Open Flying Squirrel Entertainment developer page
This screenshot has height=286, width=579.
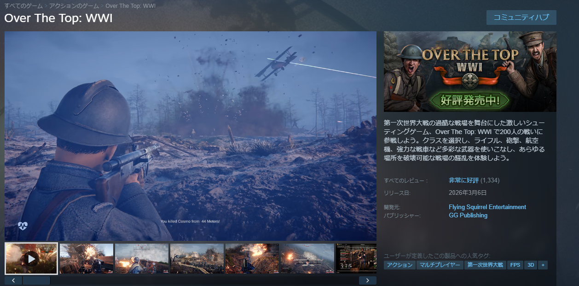(487, 207)
